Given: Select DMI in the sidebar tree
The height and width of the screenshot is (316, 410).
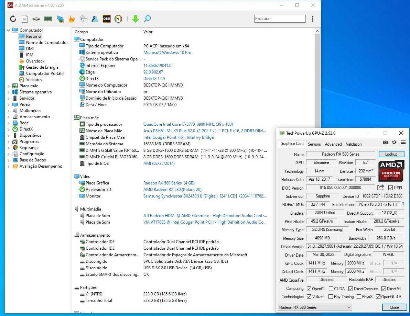Looking at the screenshot, I should (x=30, y=48).
